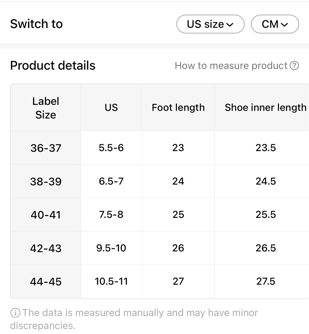Click the US 10.5-11 size cell
The width and height of the screenshot is (309, 334).
pyautogui.click(x=111, y=281)
